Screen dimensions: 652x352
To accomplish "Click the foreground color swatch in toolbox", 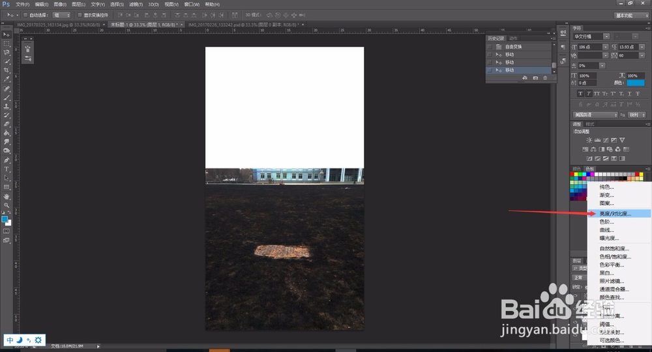I will [x=5, y=219].
